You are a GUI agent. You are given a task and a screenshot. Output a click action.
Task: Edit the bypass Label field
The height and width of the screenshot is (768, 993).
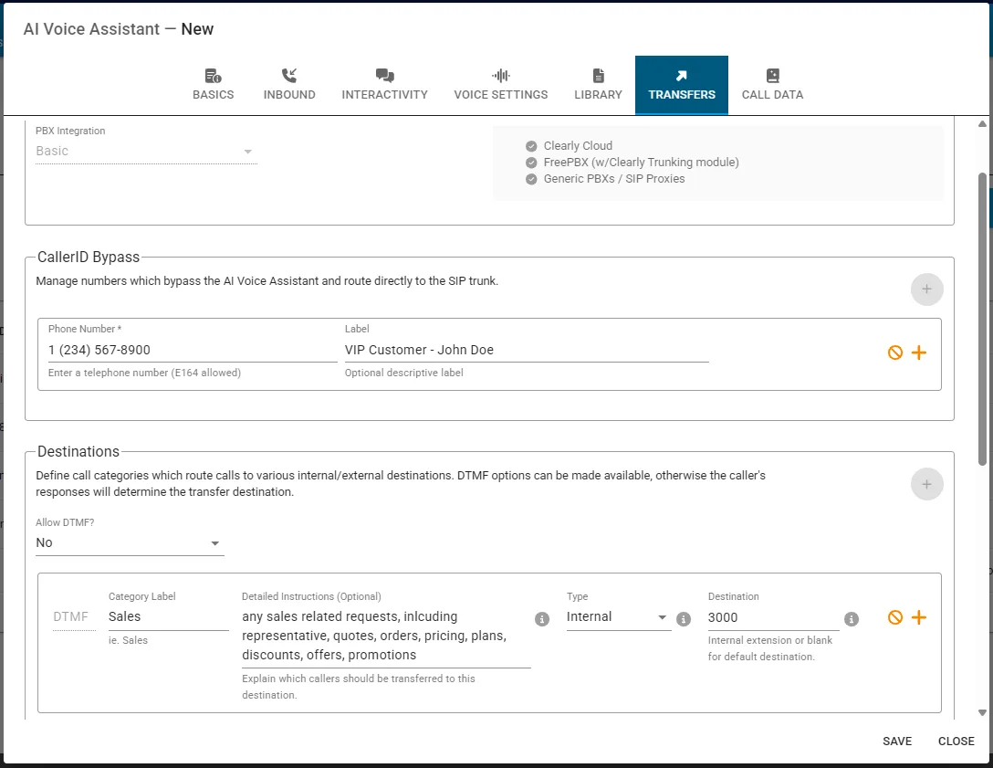click(527, 350)
